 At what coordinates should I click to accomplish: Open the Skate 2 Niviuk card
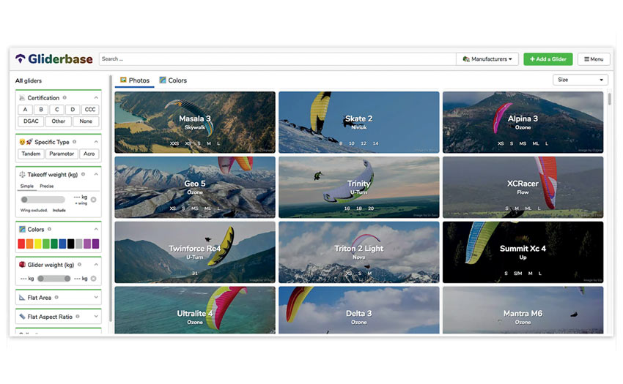(359, 122)
